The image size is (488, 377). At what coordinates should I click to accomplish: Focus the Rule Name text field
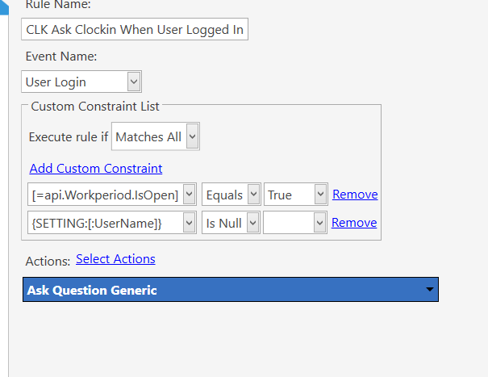click(x=135, y=29)
